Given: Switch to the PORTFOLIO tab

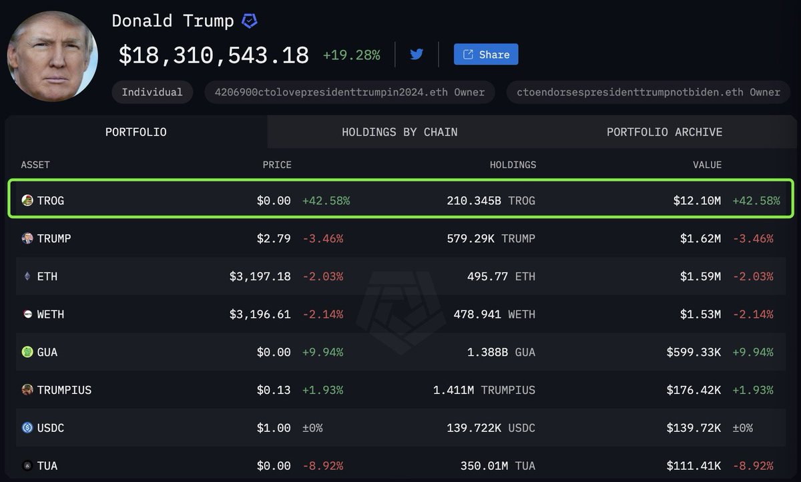Looking at the screenshot, I should [x=136, y=132].
